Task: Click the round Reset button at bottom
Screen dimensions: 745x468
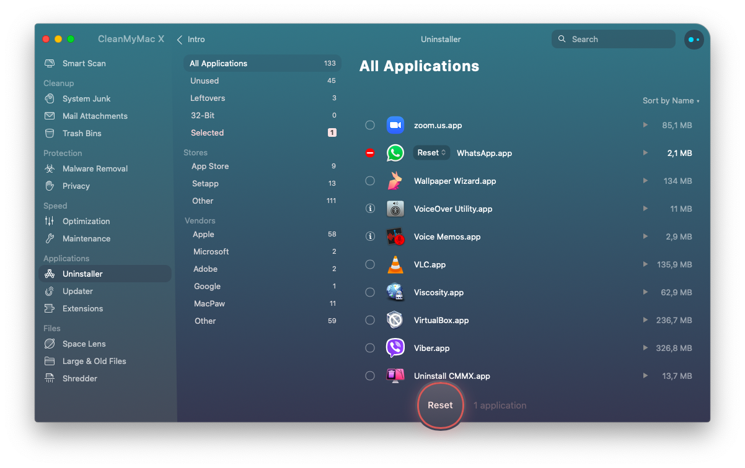Action: pos(440,405)
